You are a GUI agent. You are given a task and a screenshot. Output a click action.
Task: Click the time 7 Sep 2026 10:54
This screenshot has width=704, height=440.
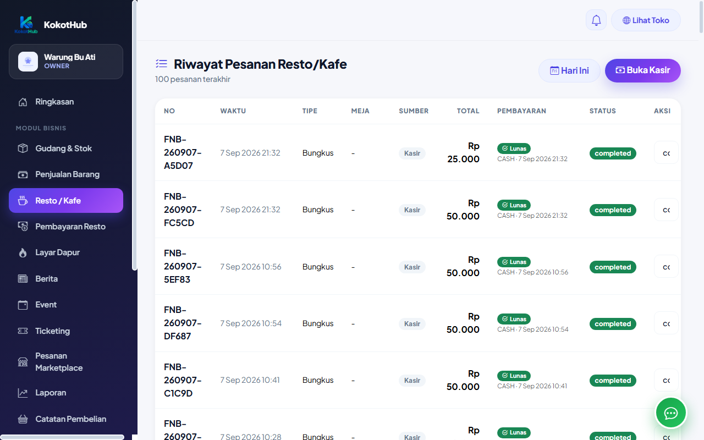coord(251,323)
